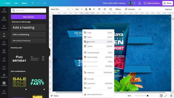The image size is (174, 98).
Task: Toggle bold text formatting
Action: click(90, 9)
